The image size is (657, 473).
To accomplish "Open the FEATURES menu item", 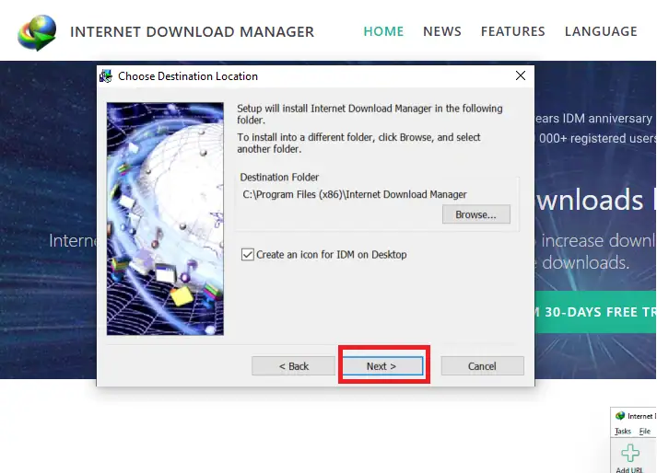I will 512,31.
